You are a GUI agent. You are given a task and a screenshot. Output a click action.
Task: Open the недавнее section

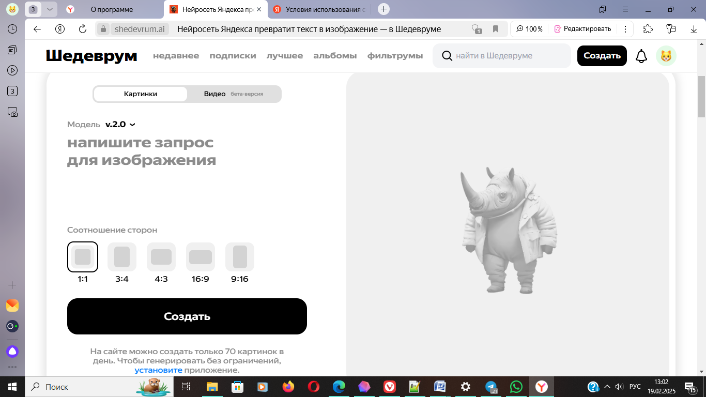(176, 56)
